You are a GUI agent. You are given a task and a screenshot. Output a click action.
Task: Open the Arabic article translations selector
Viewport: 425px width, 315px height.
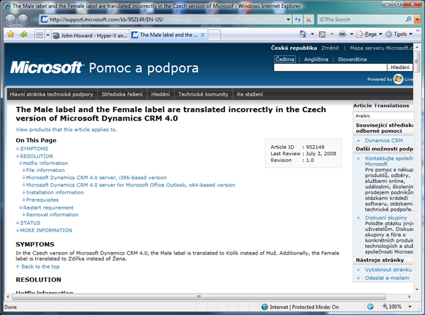(383, 116)
